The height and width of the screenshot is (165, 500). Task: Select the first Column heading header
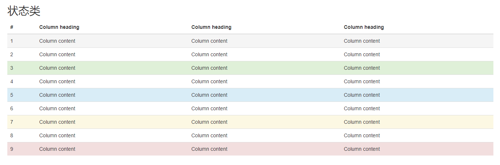point(59,27)
